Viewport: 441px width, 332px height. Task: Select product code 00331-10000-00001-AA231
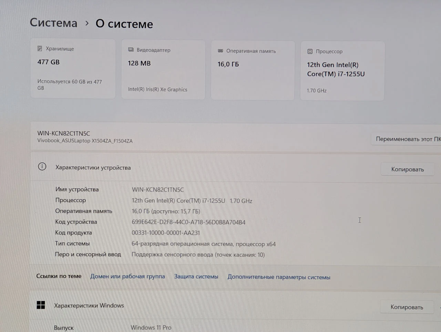click(166, 233)
